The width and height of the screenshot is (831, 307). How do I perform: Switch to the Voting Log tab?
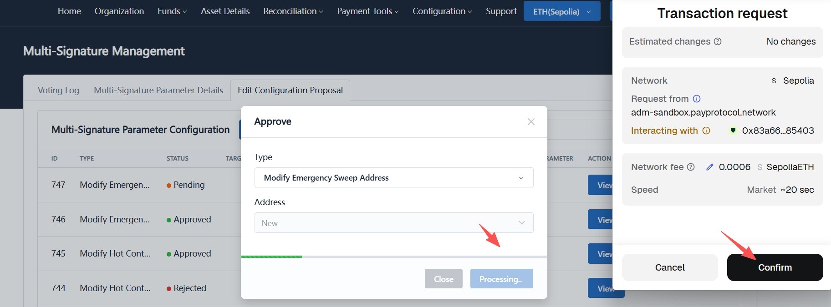(58, 90)
